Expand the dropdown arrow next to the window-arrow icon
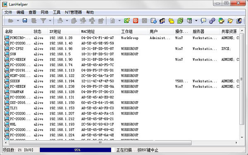This screenshot has width=248, height=155. [196, 21]
